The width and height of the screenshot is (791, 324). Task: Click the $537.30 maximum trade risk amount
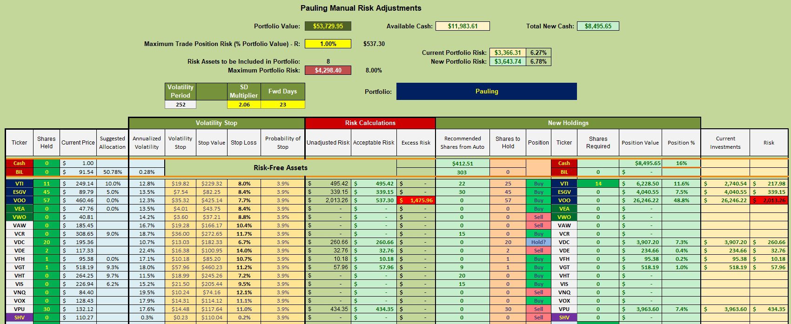(374, 44)
